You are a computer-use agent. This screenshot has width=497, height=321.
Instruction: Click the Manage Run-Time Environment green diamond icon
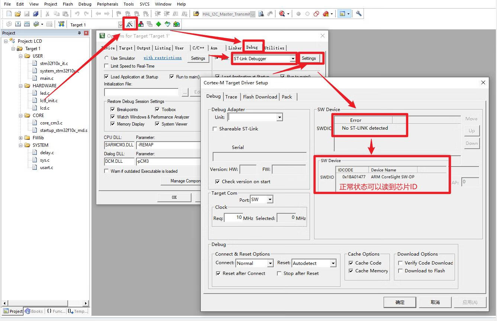[158, 25]
